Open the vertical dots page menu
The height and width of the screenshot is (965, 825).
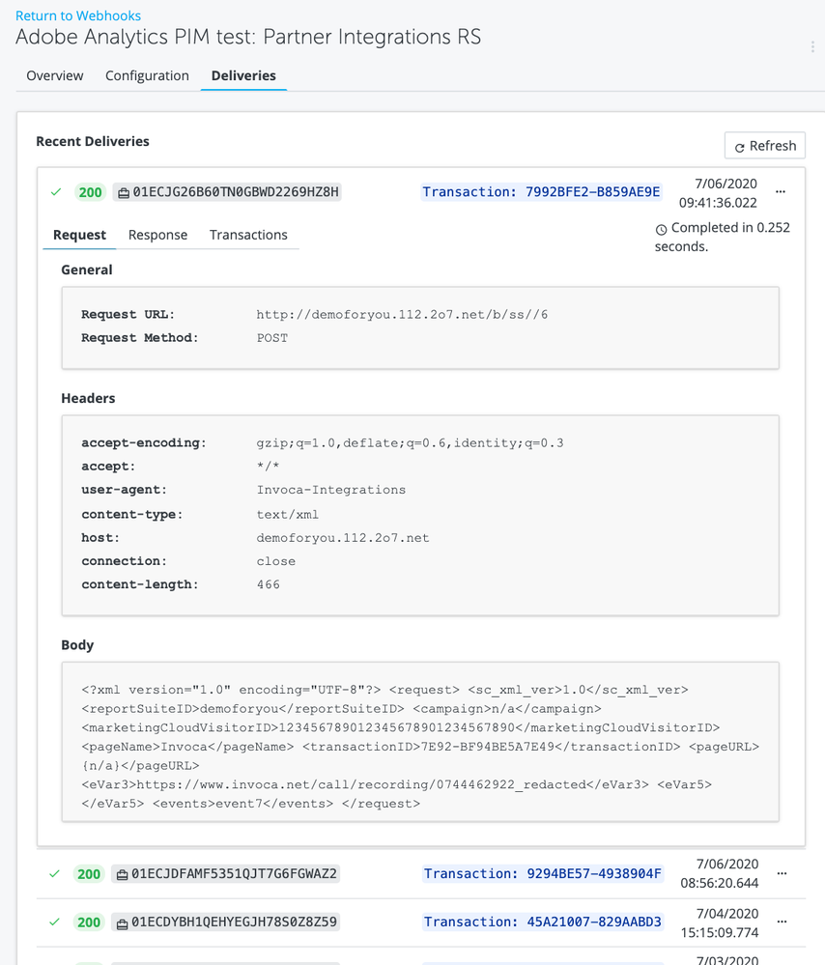click(812, 46)
